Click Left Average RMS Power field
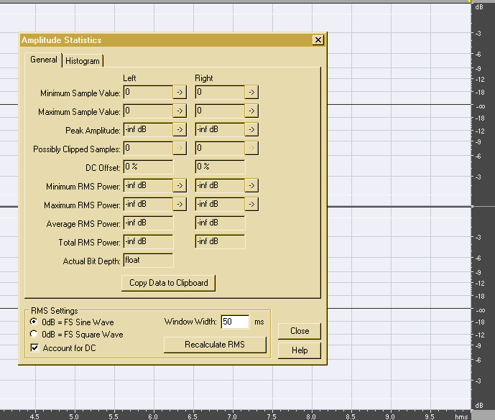The height and width of the screenshot is (420, 495). point(148,223)
